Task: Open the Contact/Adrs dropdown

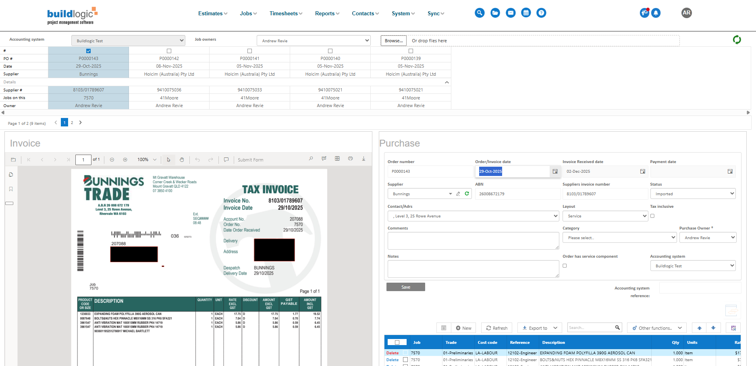Action: 474,216
